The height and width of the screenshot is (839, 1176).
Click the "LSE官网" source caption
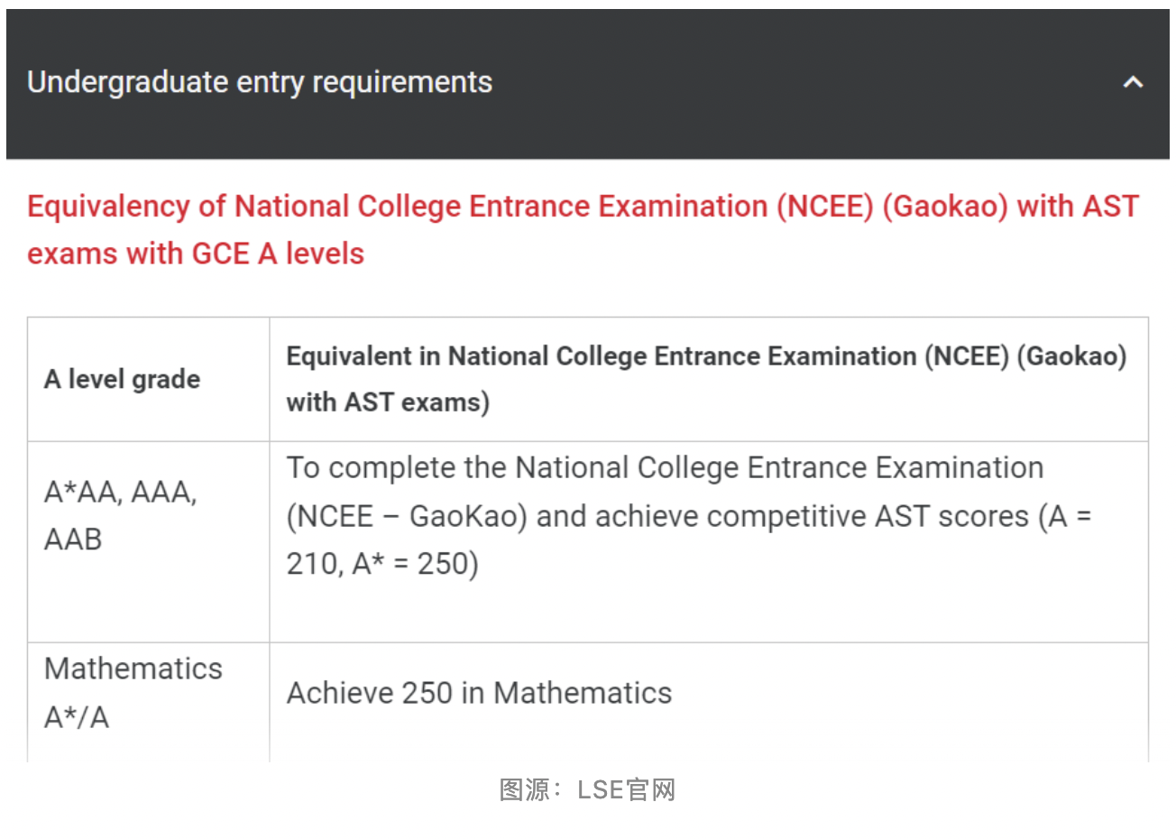627,790
